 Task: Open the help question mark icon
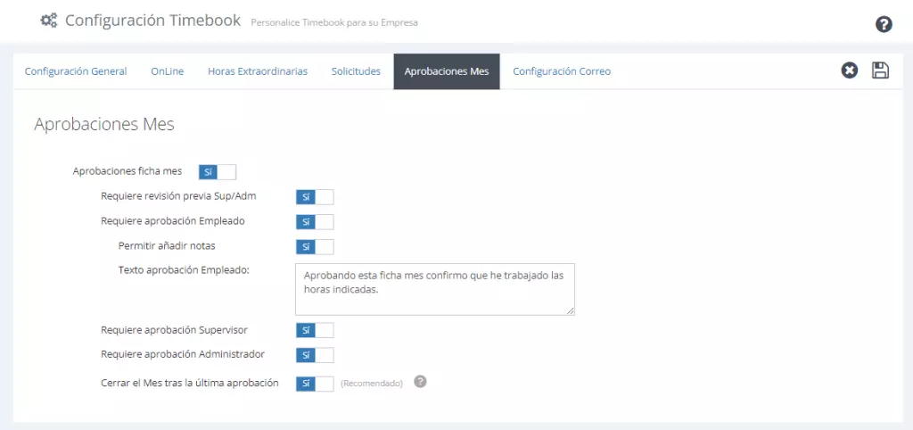884,24
